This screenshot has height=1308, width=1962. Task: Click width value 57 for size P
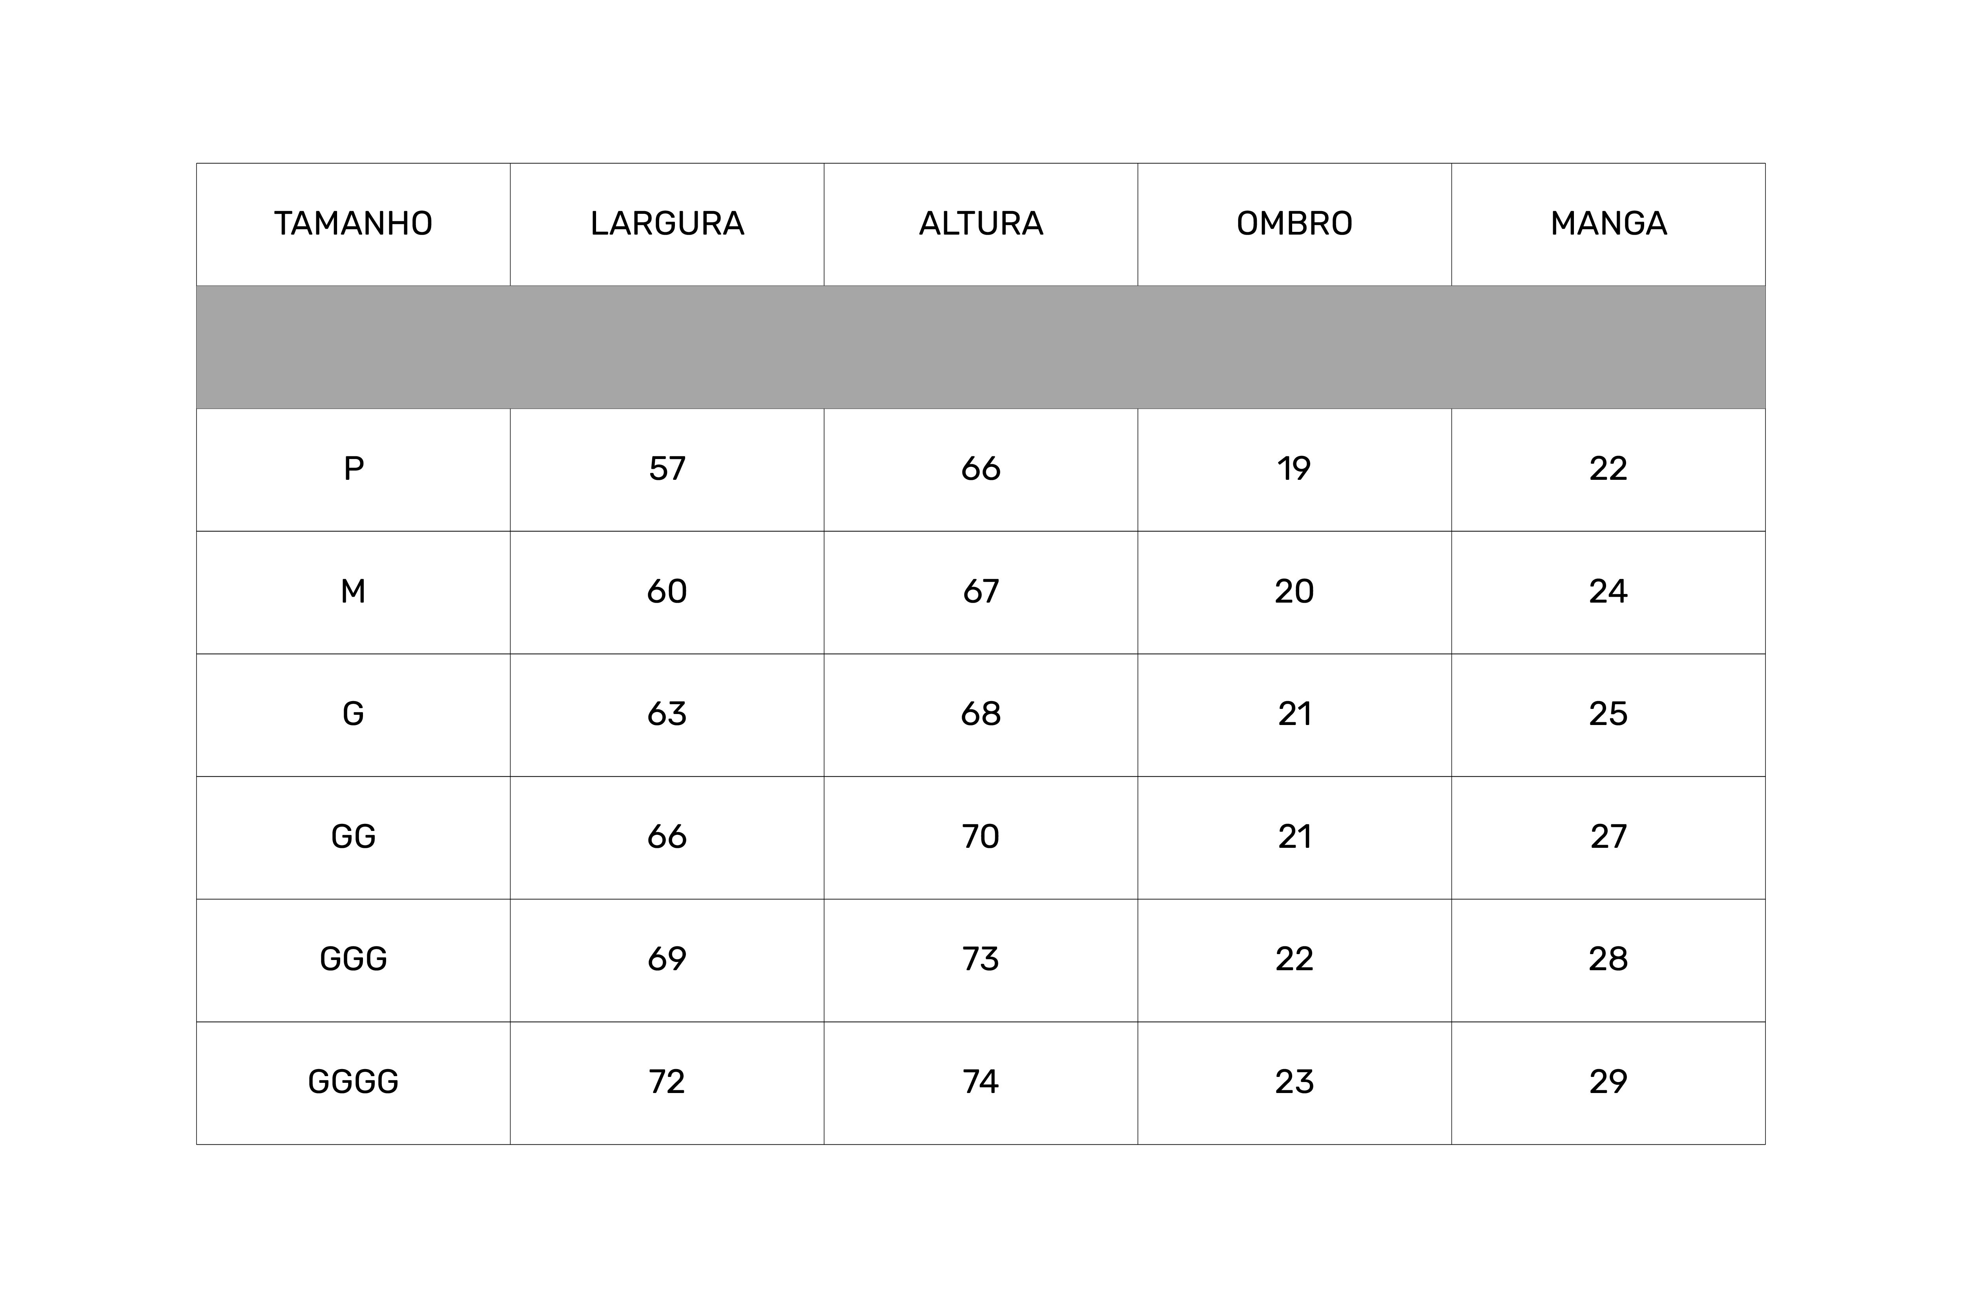coord(667,469)
